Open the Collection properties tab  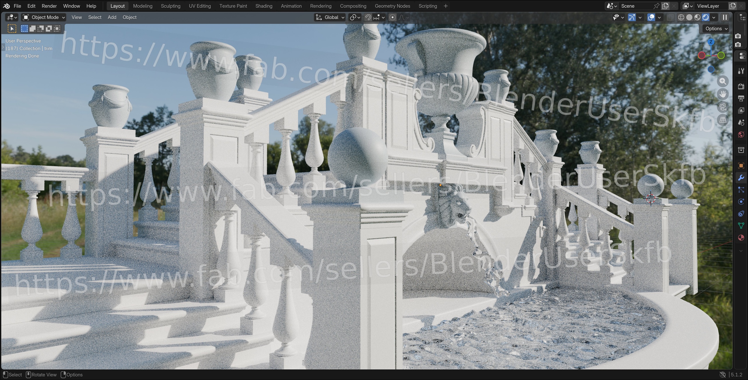click(x=741, y=150)
